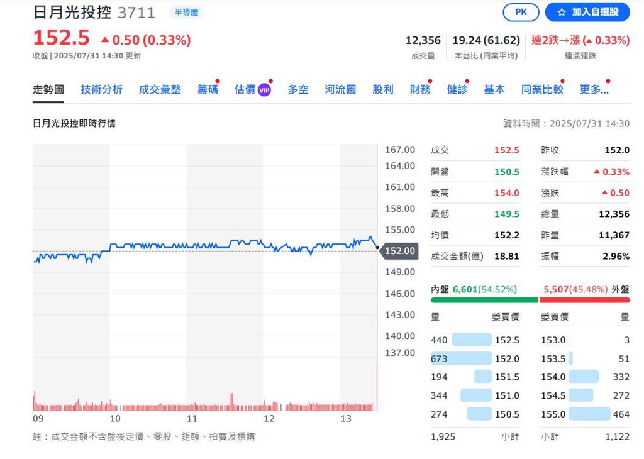Click bid price 151.5

point(508,377)
